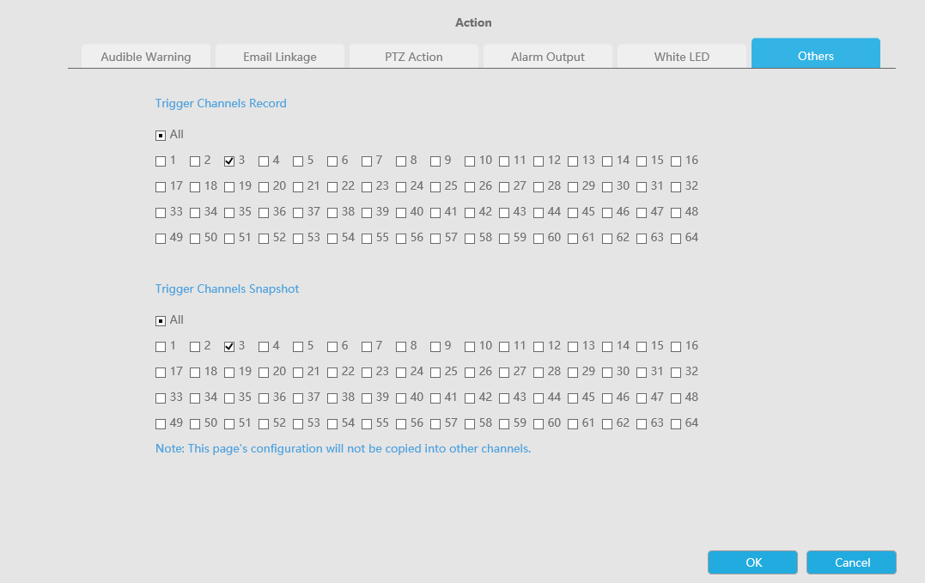Check channel 20 in Trigger Channels Record

(264, 187)
